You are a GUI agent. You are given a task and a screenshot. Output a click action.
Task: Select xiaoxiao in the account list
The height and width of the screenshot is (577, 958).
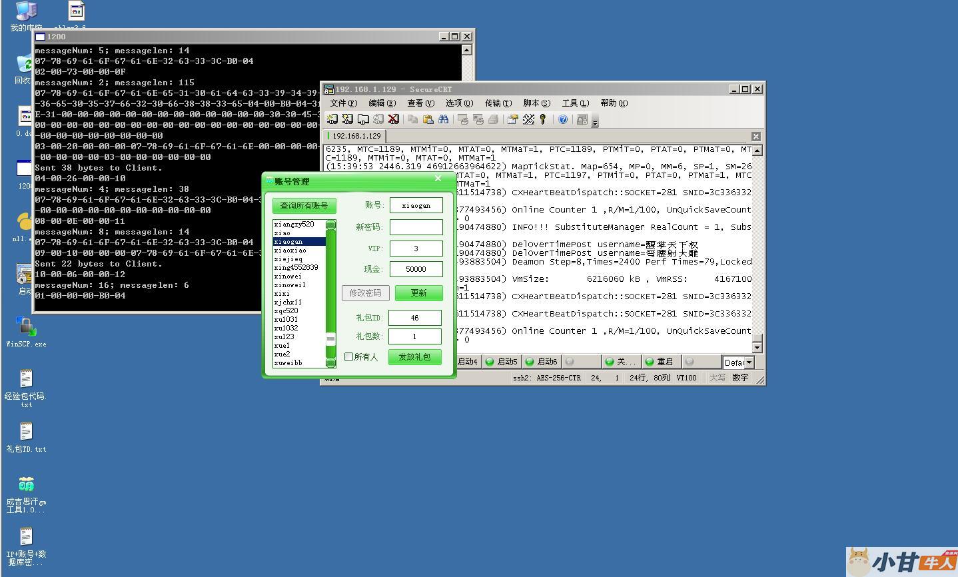pos(290,251)
